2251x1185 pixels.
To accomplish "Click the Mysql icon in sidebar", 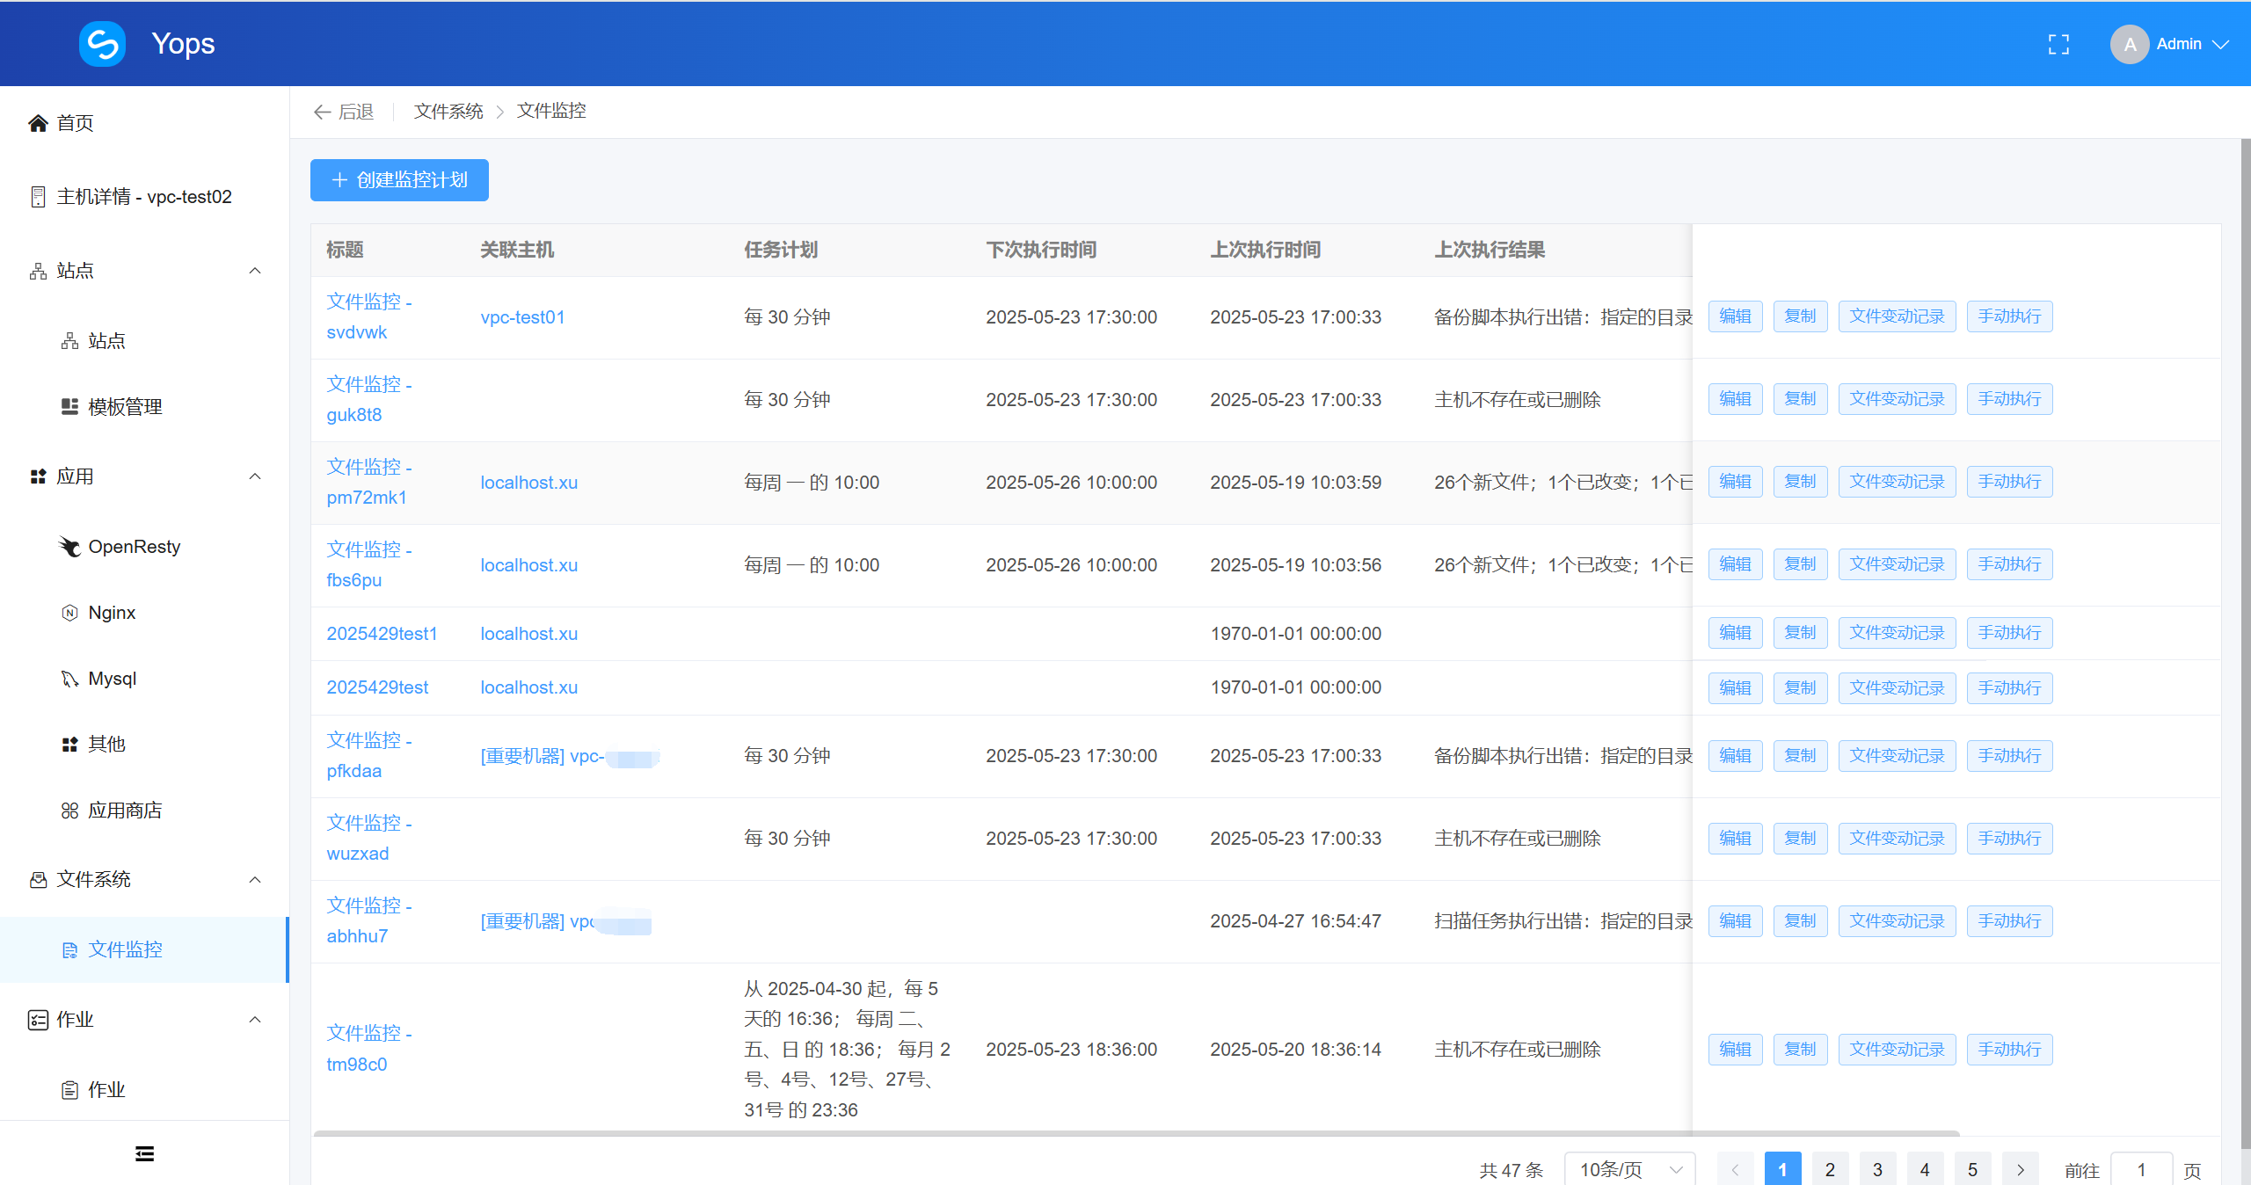I will pos(69,679).
